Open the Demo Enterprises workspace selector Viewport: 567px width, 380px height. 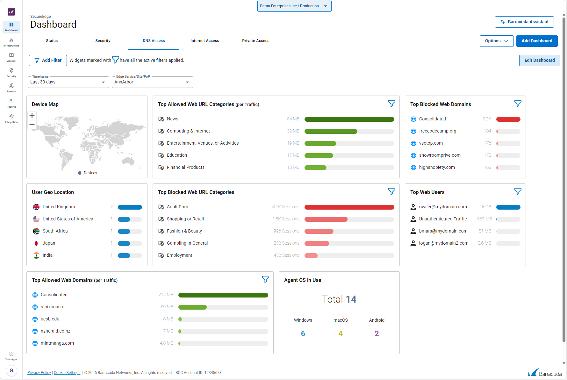pos(294,6)
